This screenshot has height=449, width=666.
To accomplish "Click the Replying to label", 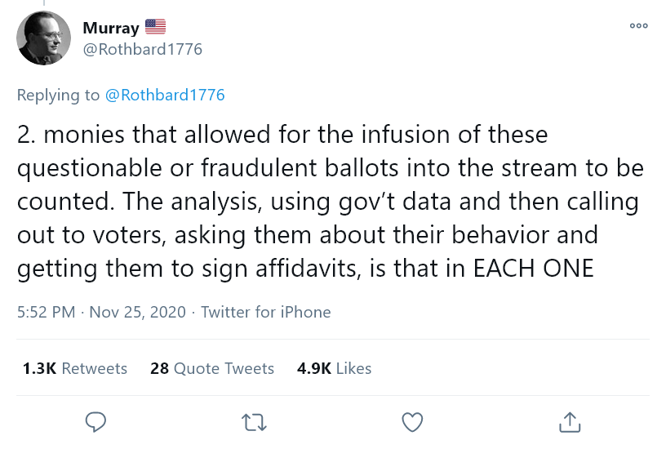I will pyautogui.click(x=59, y=95).
